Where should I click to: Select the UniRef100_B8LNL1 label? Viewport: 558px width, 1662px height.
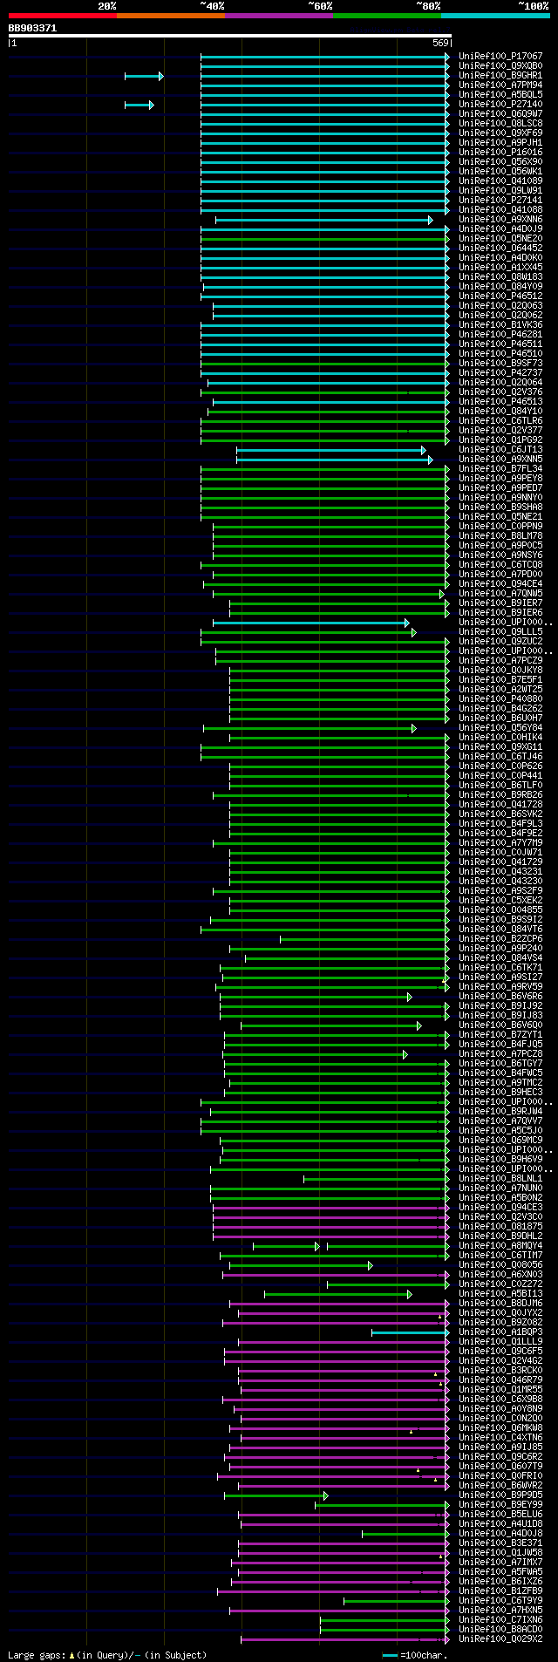500,1178
